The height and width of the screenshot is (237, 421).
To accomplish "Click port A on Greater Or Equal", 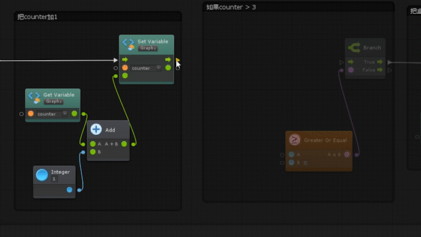I will point(291,155).
